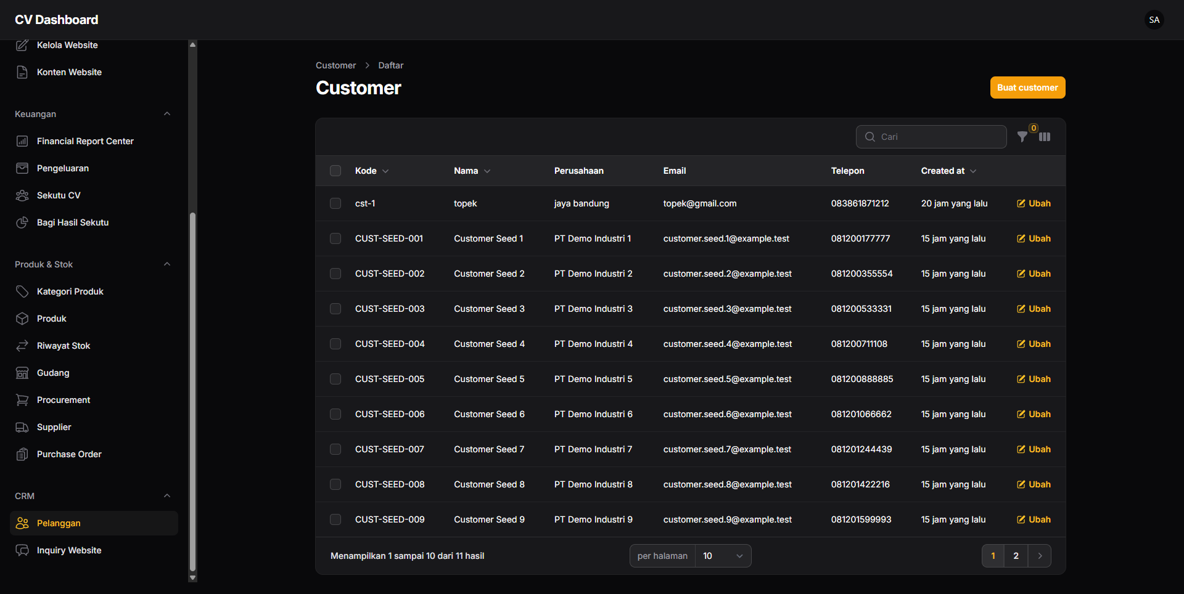This screenshot has height=594, width=1184.
Task: Select Sekutu CV in the sidebar
Action: click(59, 195)
